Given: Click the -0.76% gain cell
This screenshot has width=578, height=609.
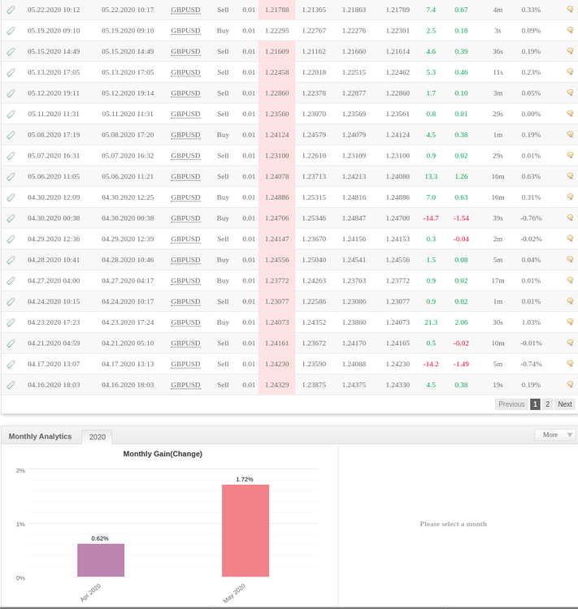Looking at the screenshot, I should (531, 218).
